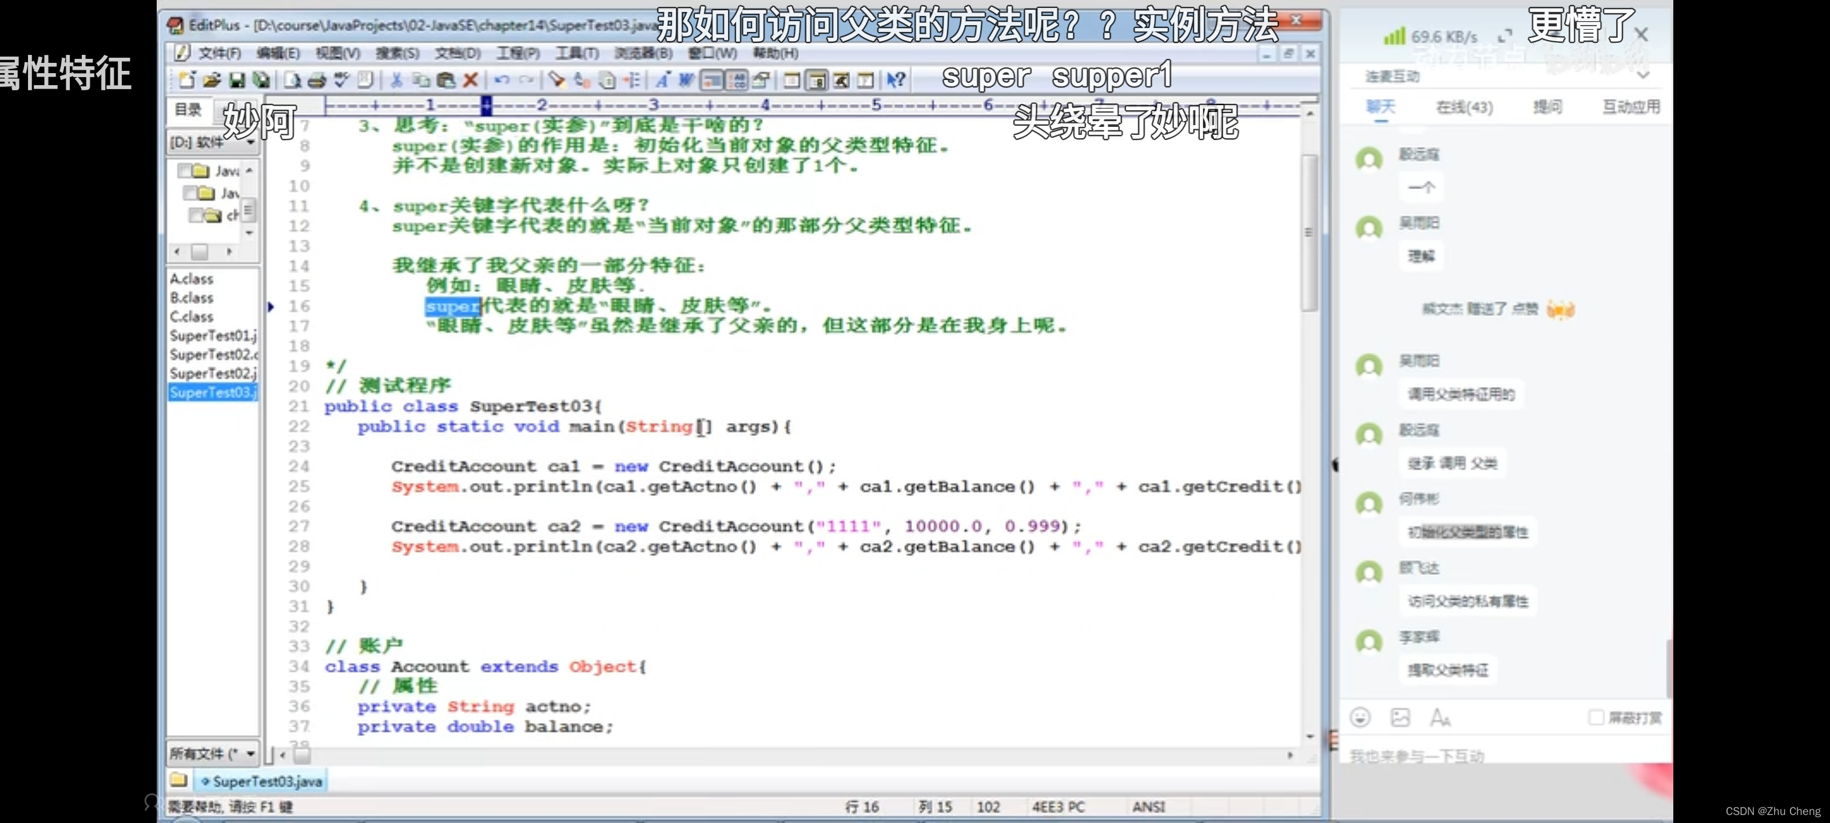Open the 视图(V) menu
The width and height of the screenshot is (1830, 823).
[x=337, y=53]
